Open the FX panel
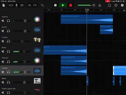The image size is (126, 95). click(35, 5)
